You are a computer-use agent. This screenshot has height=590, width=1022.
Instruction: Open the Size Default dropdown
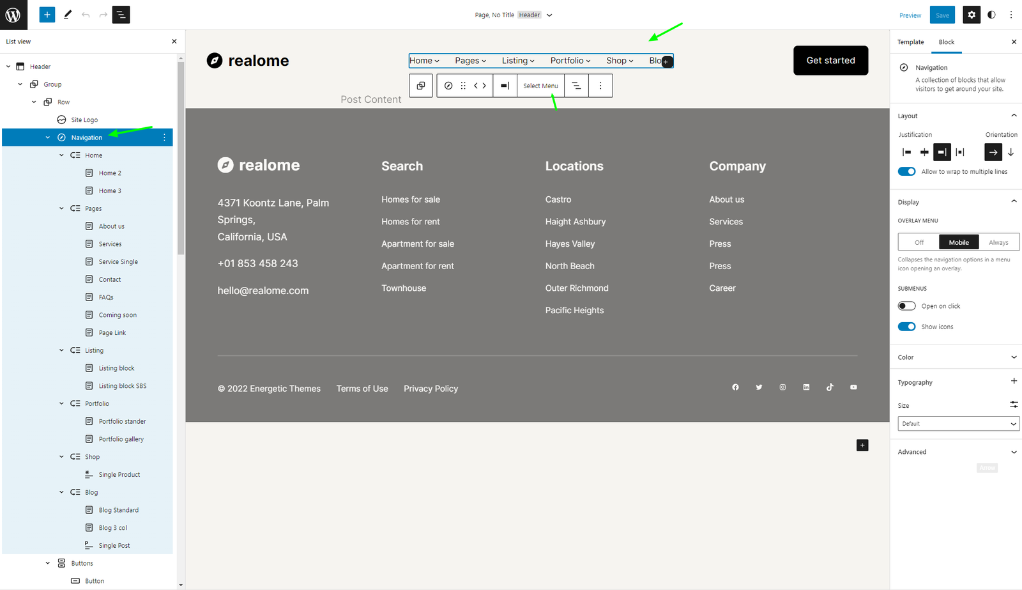tap(958, 424)
